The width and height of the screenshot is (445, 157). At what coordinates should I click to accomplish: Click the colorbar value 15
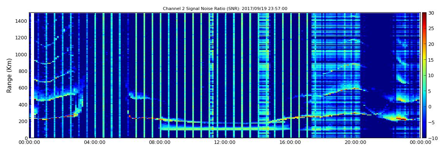pyautogui.click(x=431, y=60)
